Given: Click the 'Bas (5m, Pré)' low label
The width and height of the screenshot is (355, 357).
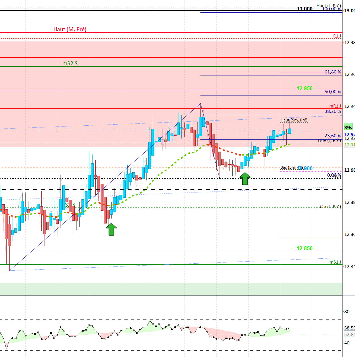Looking at the screenshot, I should point(292,167).
